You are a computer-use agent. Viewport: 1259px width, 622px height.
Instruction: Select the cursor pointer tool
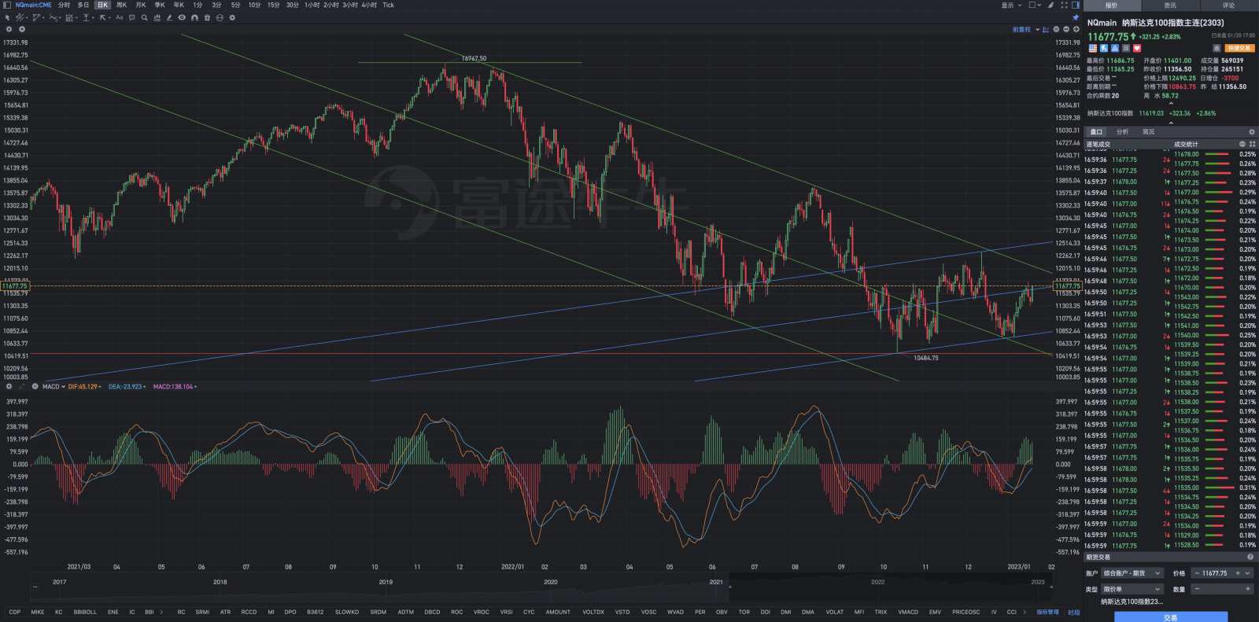8,17
